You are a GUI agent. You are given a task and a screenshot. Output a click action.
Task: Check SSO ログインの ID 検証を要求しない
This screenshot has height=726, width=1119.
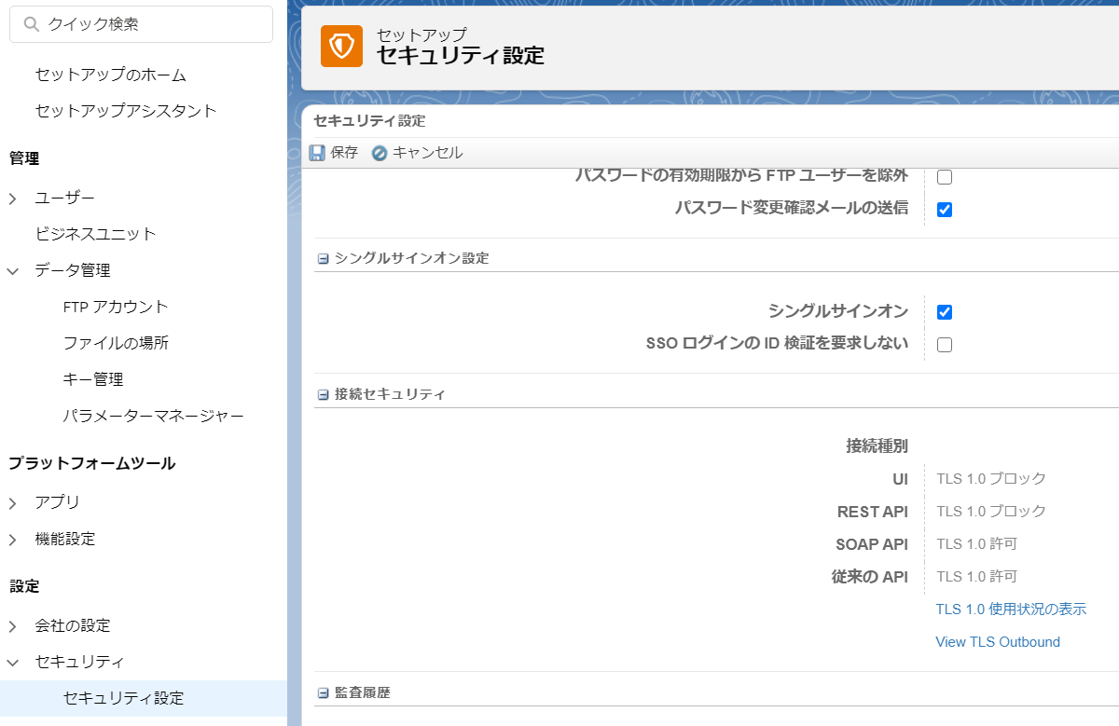coord(944,344)
